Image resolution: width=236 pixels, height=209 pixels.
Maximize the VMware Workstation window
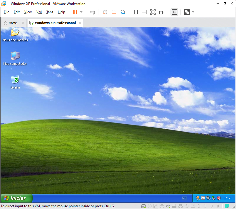tap(225, 4)
